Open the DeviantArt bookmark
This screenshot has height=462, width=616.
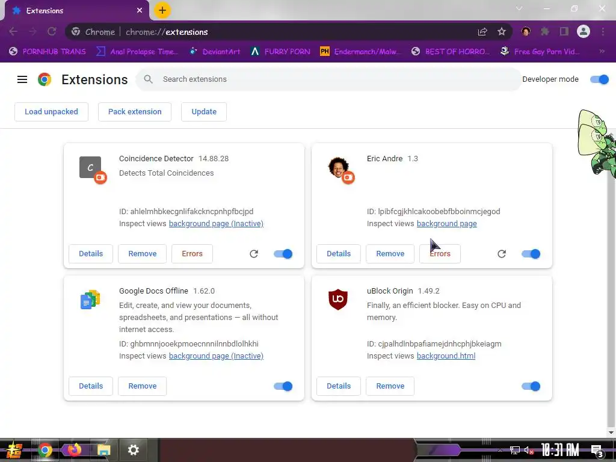[215, 52]
